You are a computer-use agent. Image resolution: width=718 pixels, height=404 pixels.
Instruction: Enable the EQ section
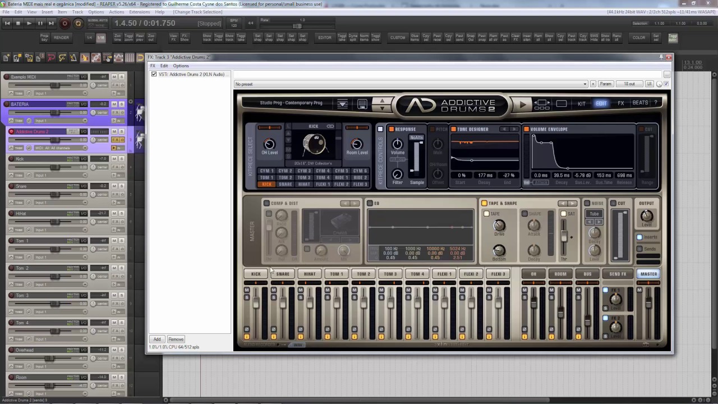point(369,203)
